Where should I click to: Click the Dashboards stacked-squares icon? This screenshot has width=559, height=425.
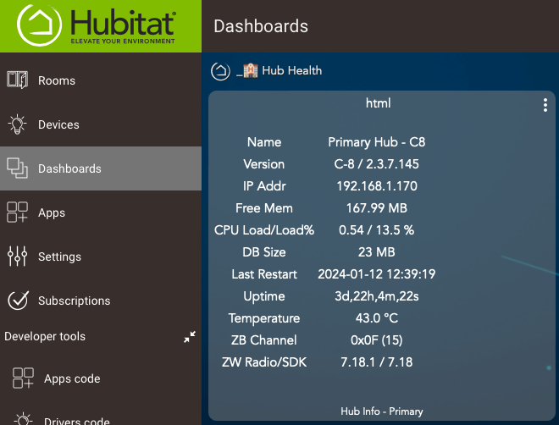coord(17,168)
